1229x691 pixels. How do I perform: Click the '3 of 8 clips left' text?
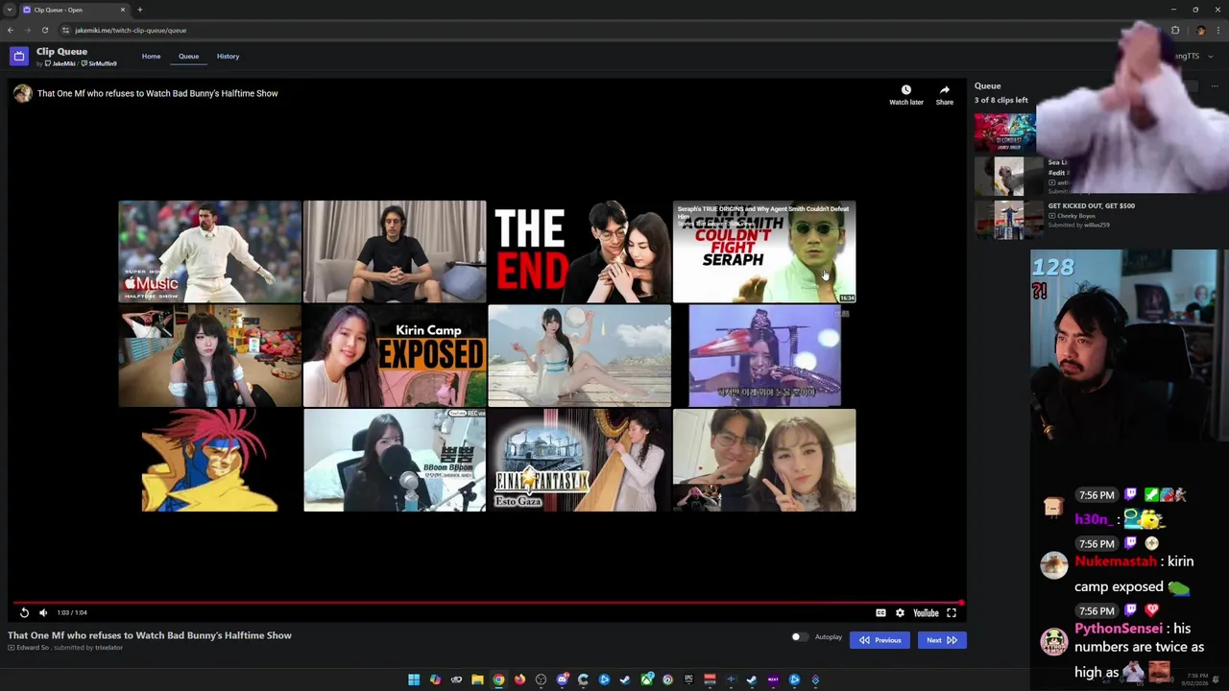tap(1001, 100)
